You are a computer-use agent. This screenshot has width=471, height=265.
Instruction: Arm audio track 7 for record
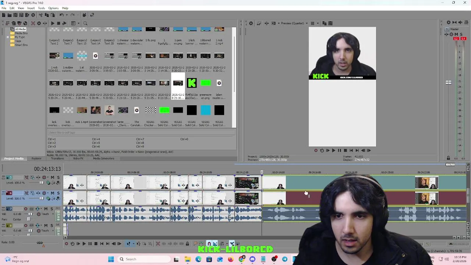tap(26, 209)
